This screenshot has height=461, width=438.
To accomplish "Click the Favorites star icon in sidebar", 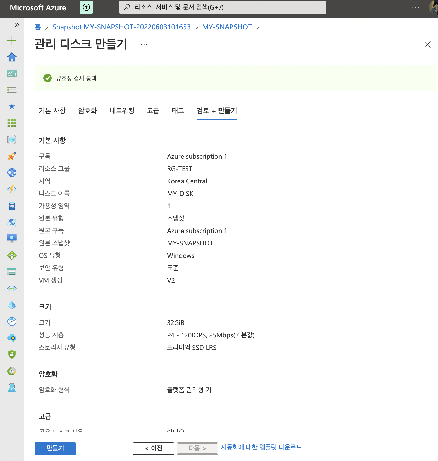I will 12,106.
